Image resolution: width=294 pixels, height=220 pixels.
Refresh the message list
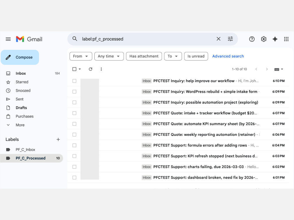click(91, 69)
